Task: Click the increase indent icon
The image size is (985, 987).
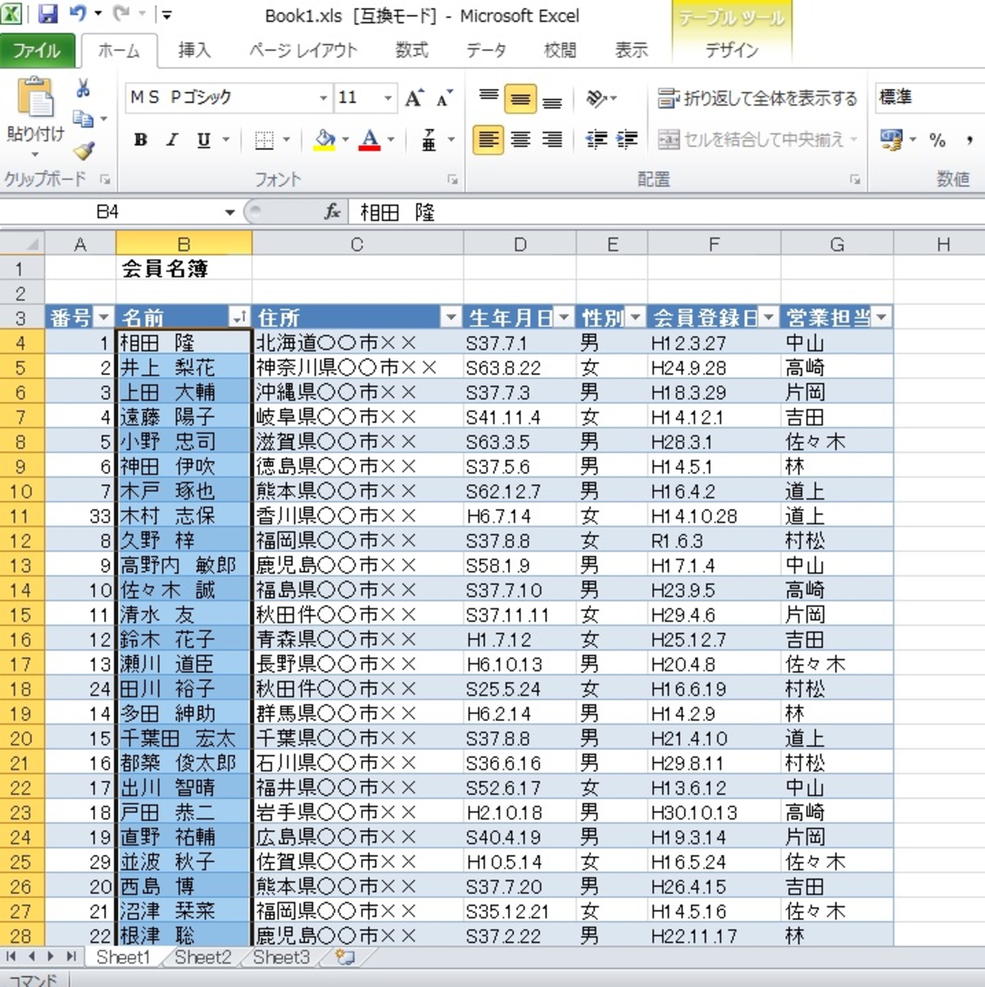Action: [627, 140]
